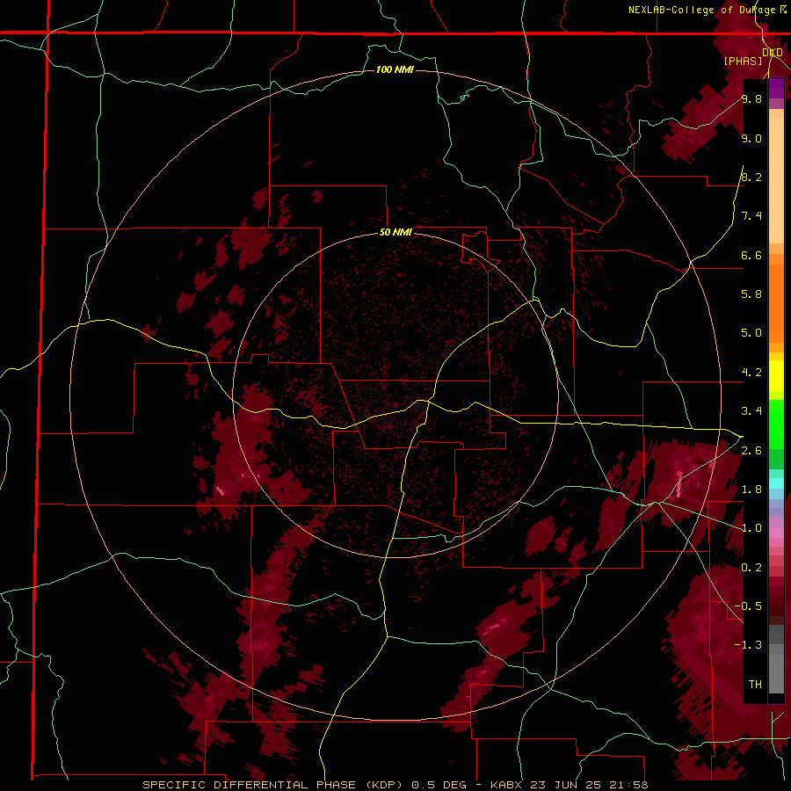
Task: Click the 1.0 value on the scale
Action: point(751,528)
